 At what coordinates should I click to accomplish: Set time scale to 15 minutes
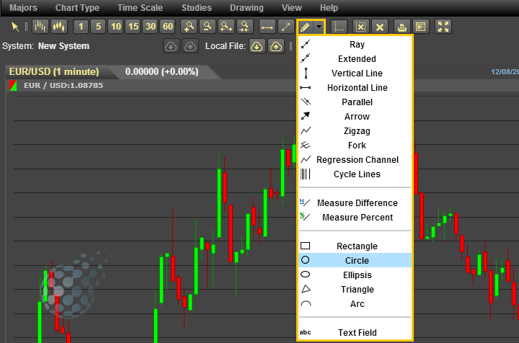(133, 27)
